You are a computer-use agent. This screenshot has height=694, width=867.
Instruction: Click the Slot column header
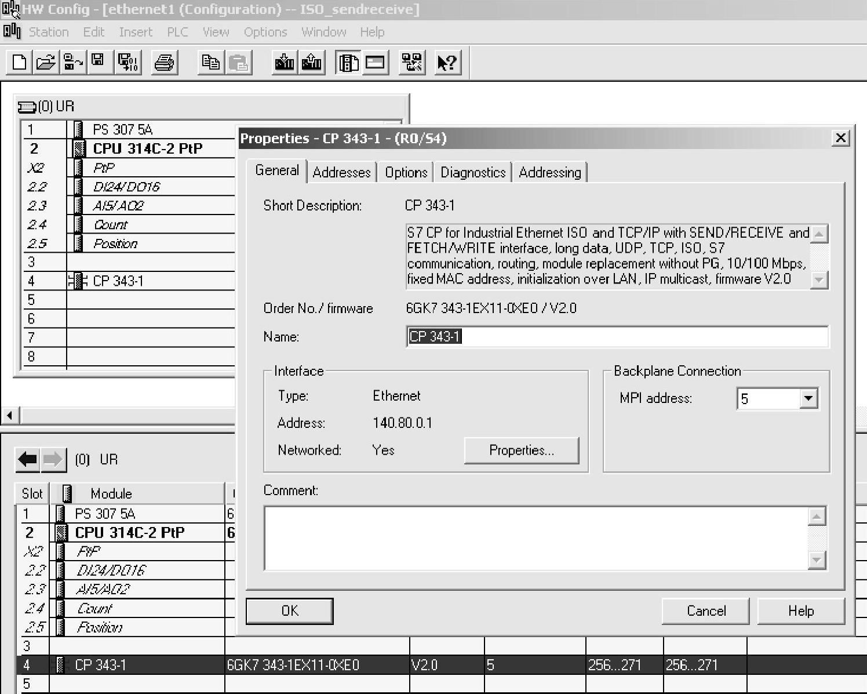[32, 493]
